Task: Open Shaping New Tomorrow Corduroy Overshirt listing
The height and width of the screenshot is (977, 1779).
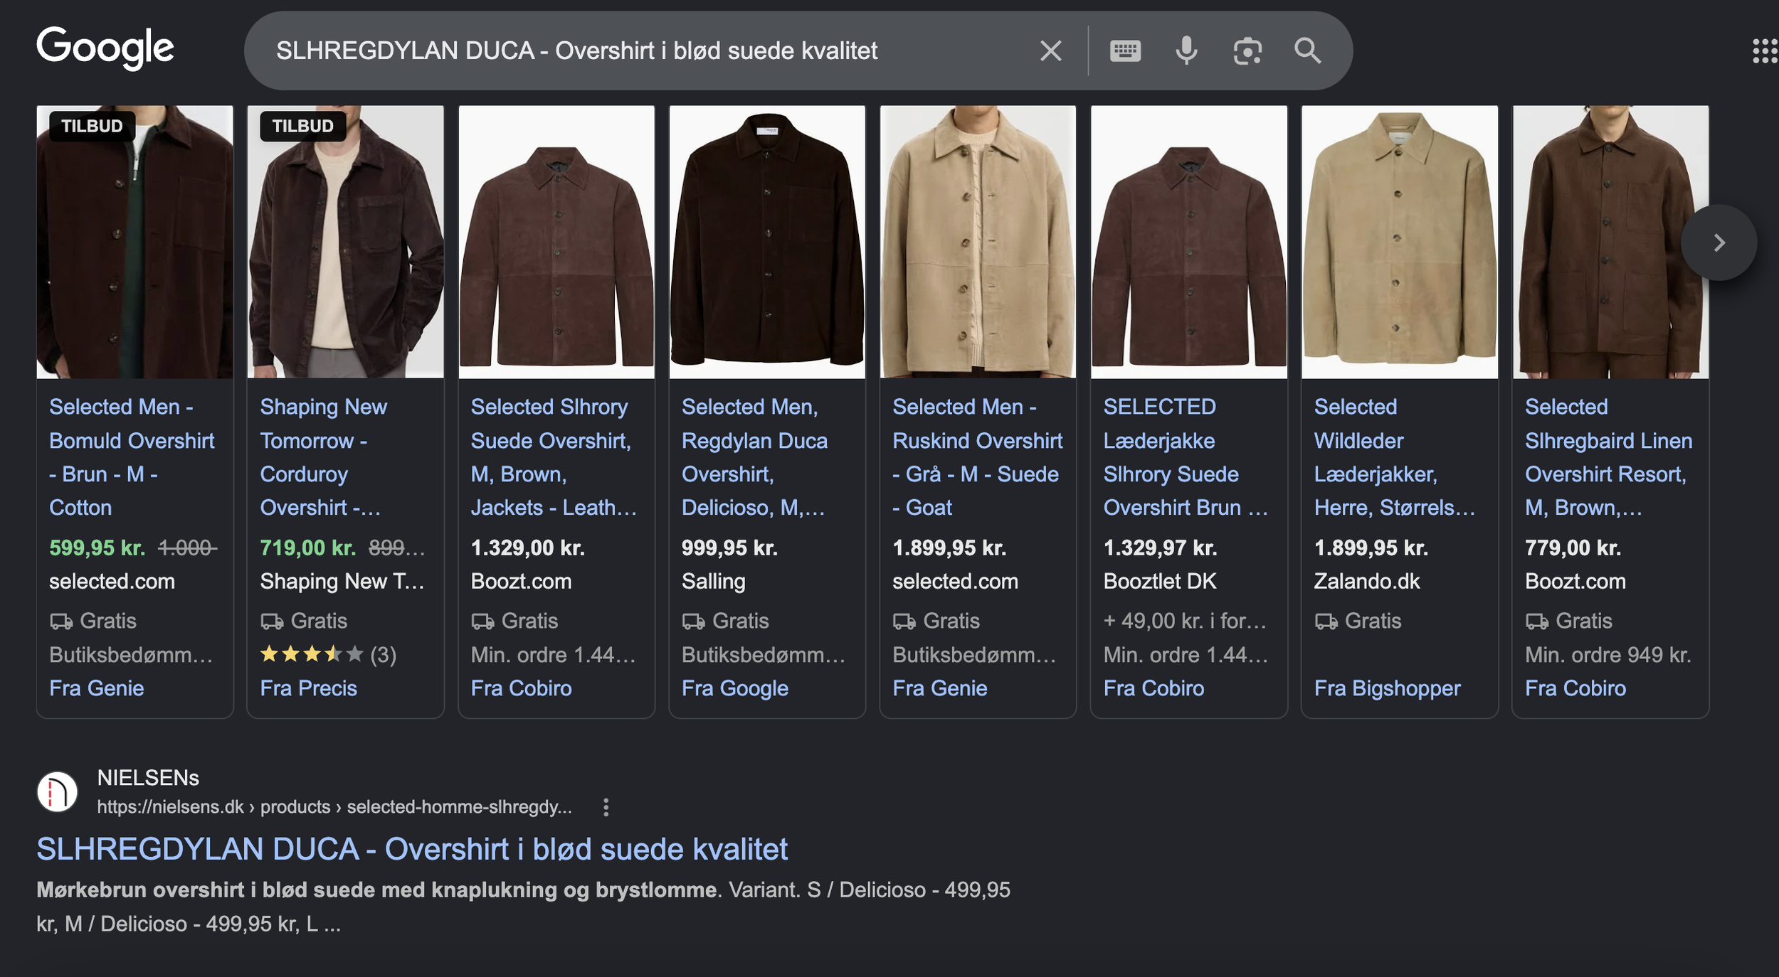Action: click(324, 457)
